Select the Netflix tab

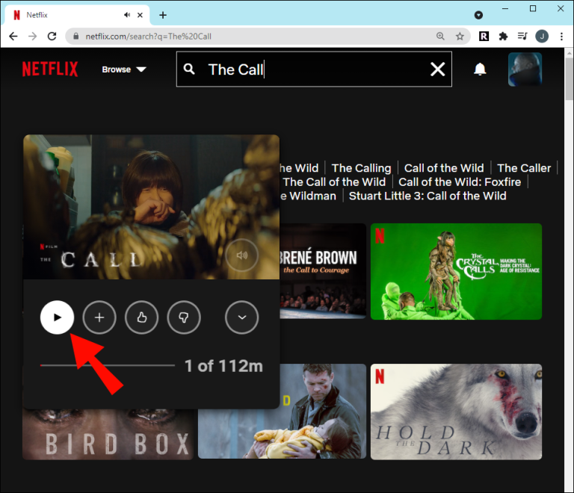pos(77,15)
